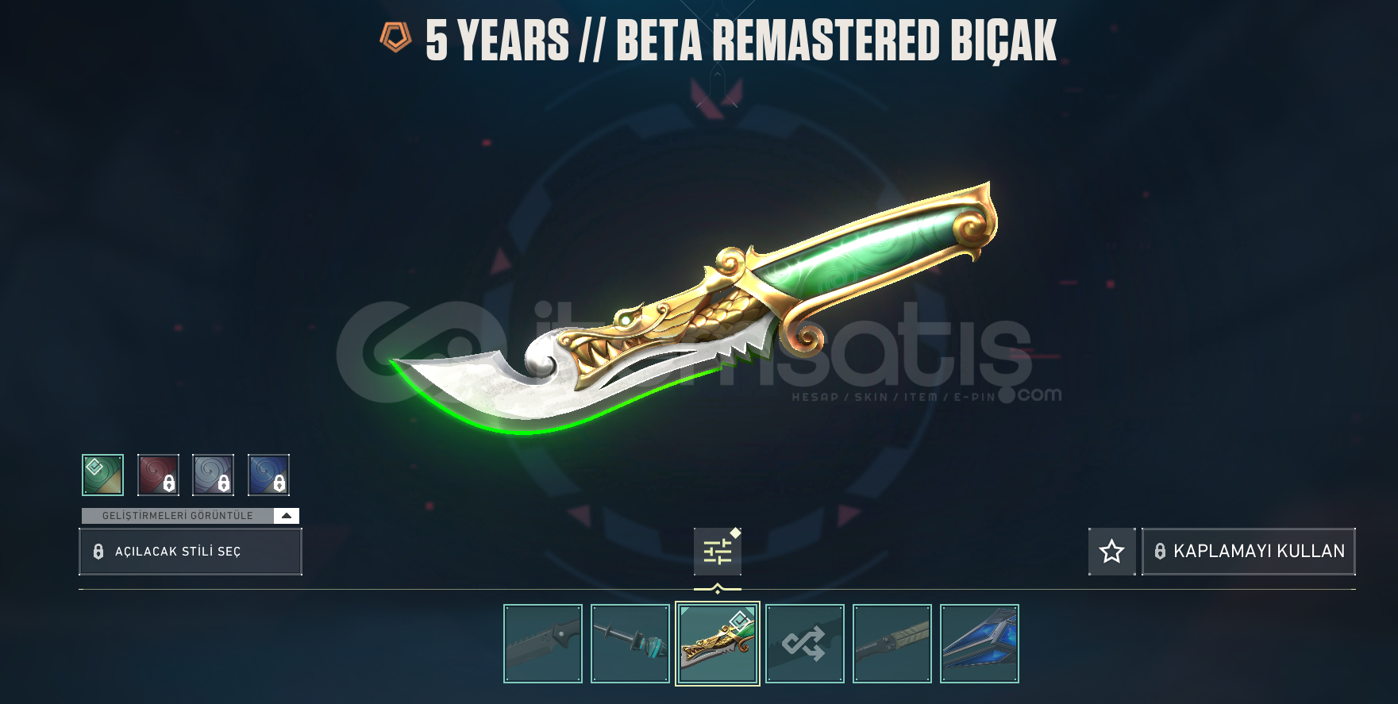This screenshot has width=1398, height=704.
Task: Click Kaplamayı Kullan button
Action: click(x=1249, y=551)
